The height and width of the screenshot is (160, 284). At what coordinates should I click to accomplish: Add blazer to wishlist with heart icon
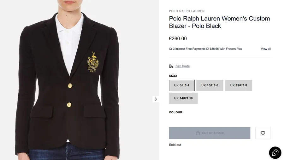(x=263, y=133)
